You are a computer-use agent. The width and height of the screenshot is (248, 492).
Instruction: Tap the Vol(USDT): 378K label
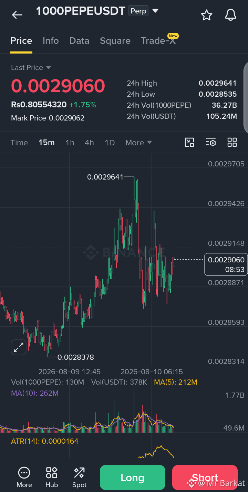(x=119, y=382)
